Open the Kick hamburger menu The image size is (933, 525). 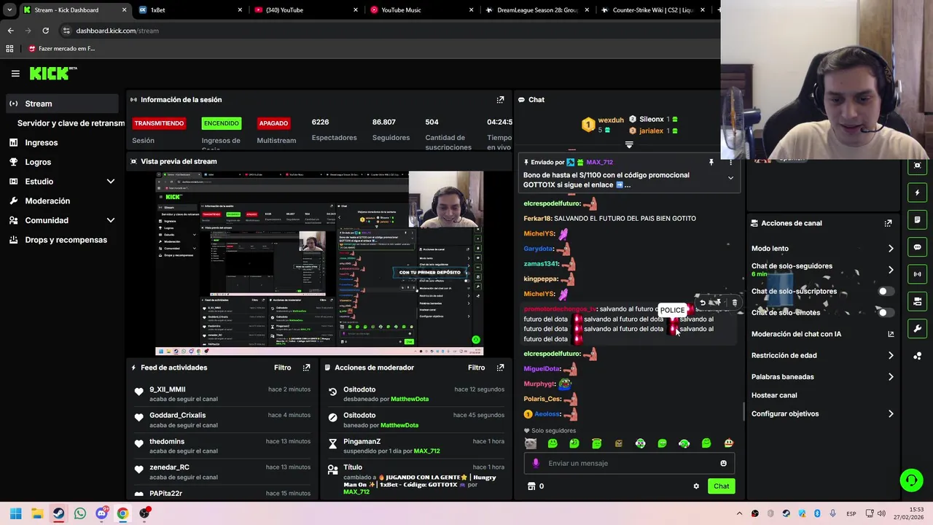(x=15, y=74)
